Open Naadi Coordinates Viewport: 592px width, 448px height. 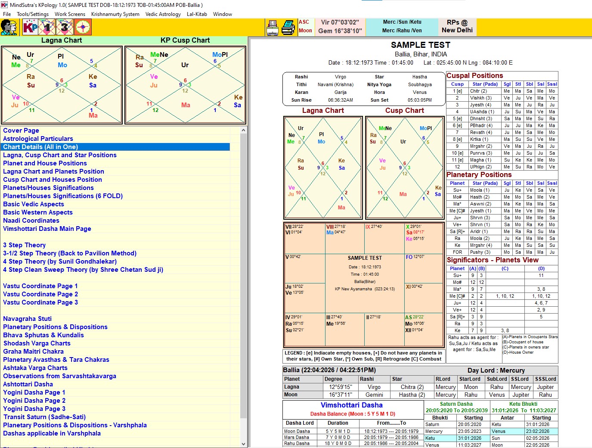click(31, 221)
